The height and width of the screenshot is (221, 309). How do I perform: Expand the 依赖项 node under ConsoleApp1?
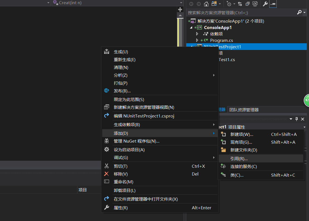tap(197, 34)
